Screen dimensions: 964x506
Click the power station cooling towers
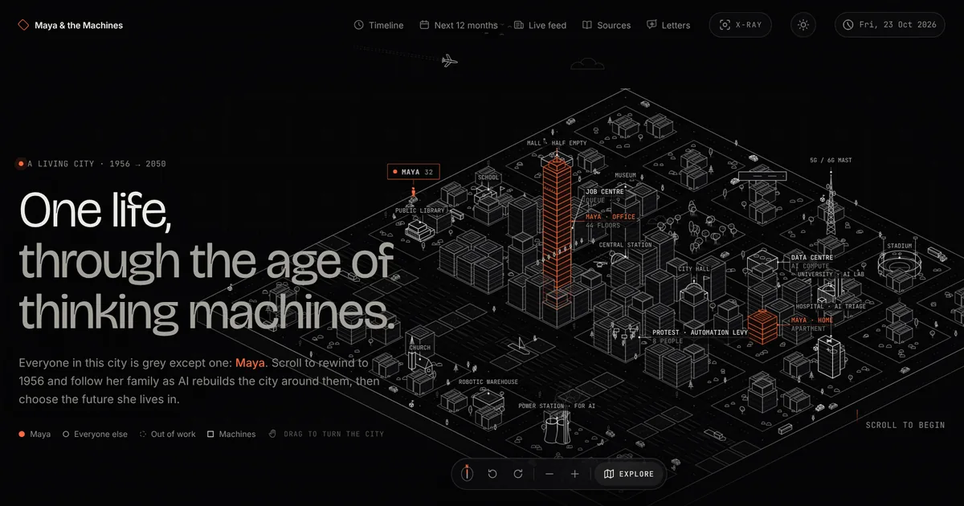(556, 430)
